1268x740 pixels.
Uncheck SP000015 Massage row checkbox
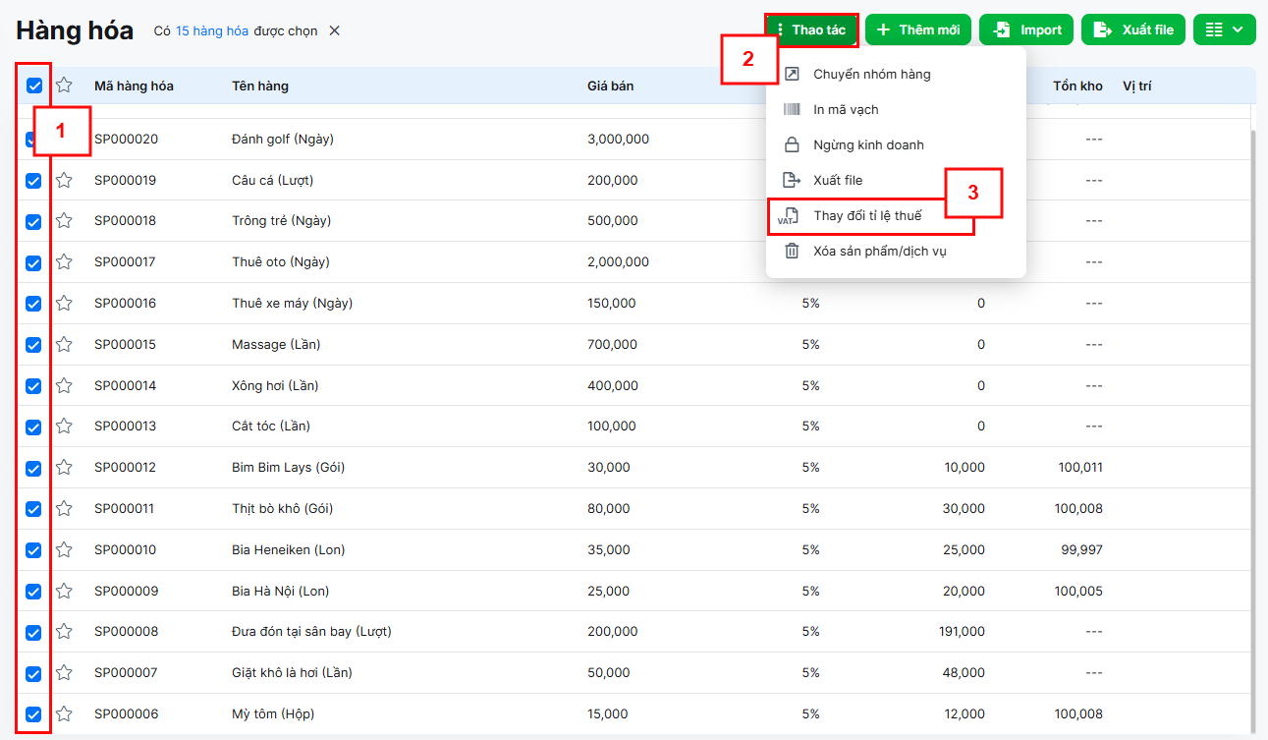[33, 345]
